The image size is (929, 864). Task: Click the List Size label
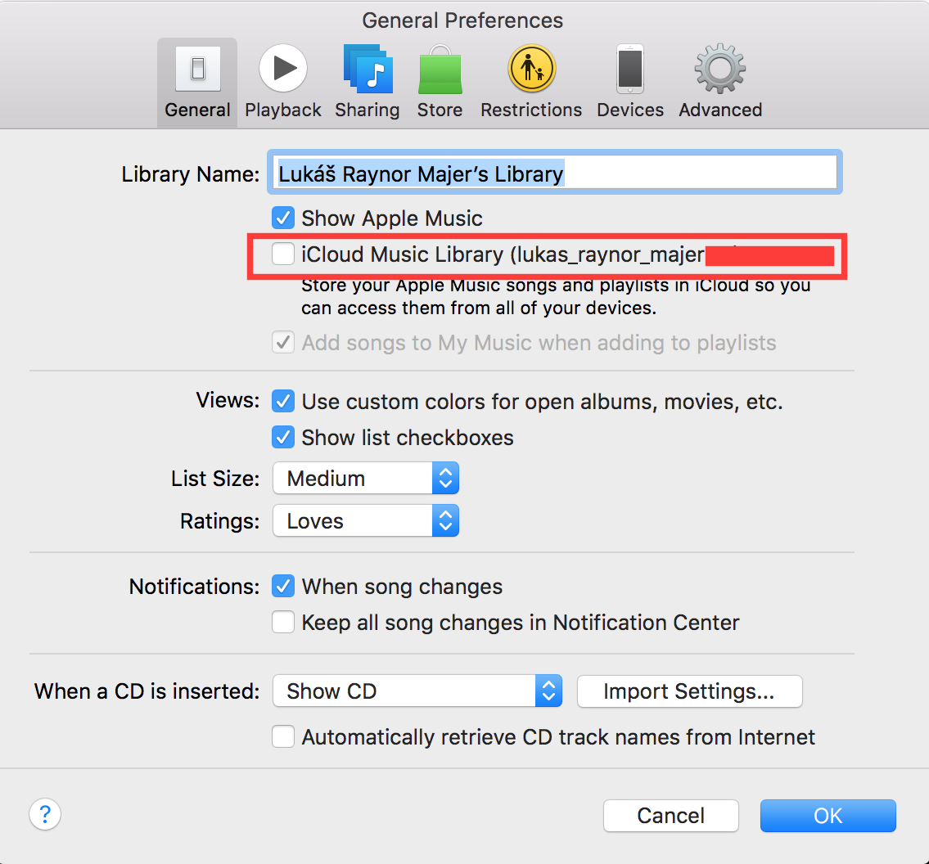tap(215, 479)
